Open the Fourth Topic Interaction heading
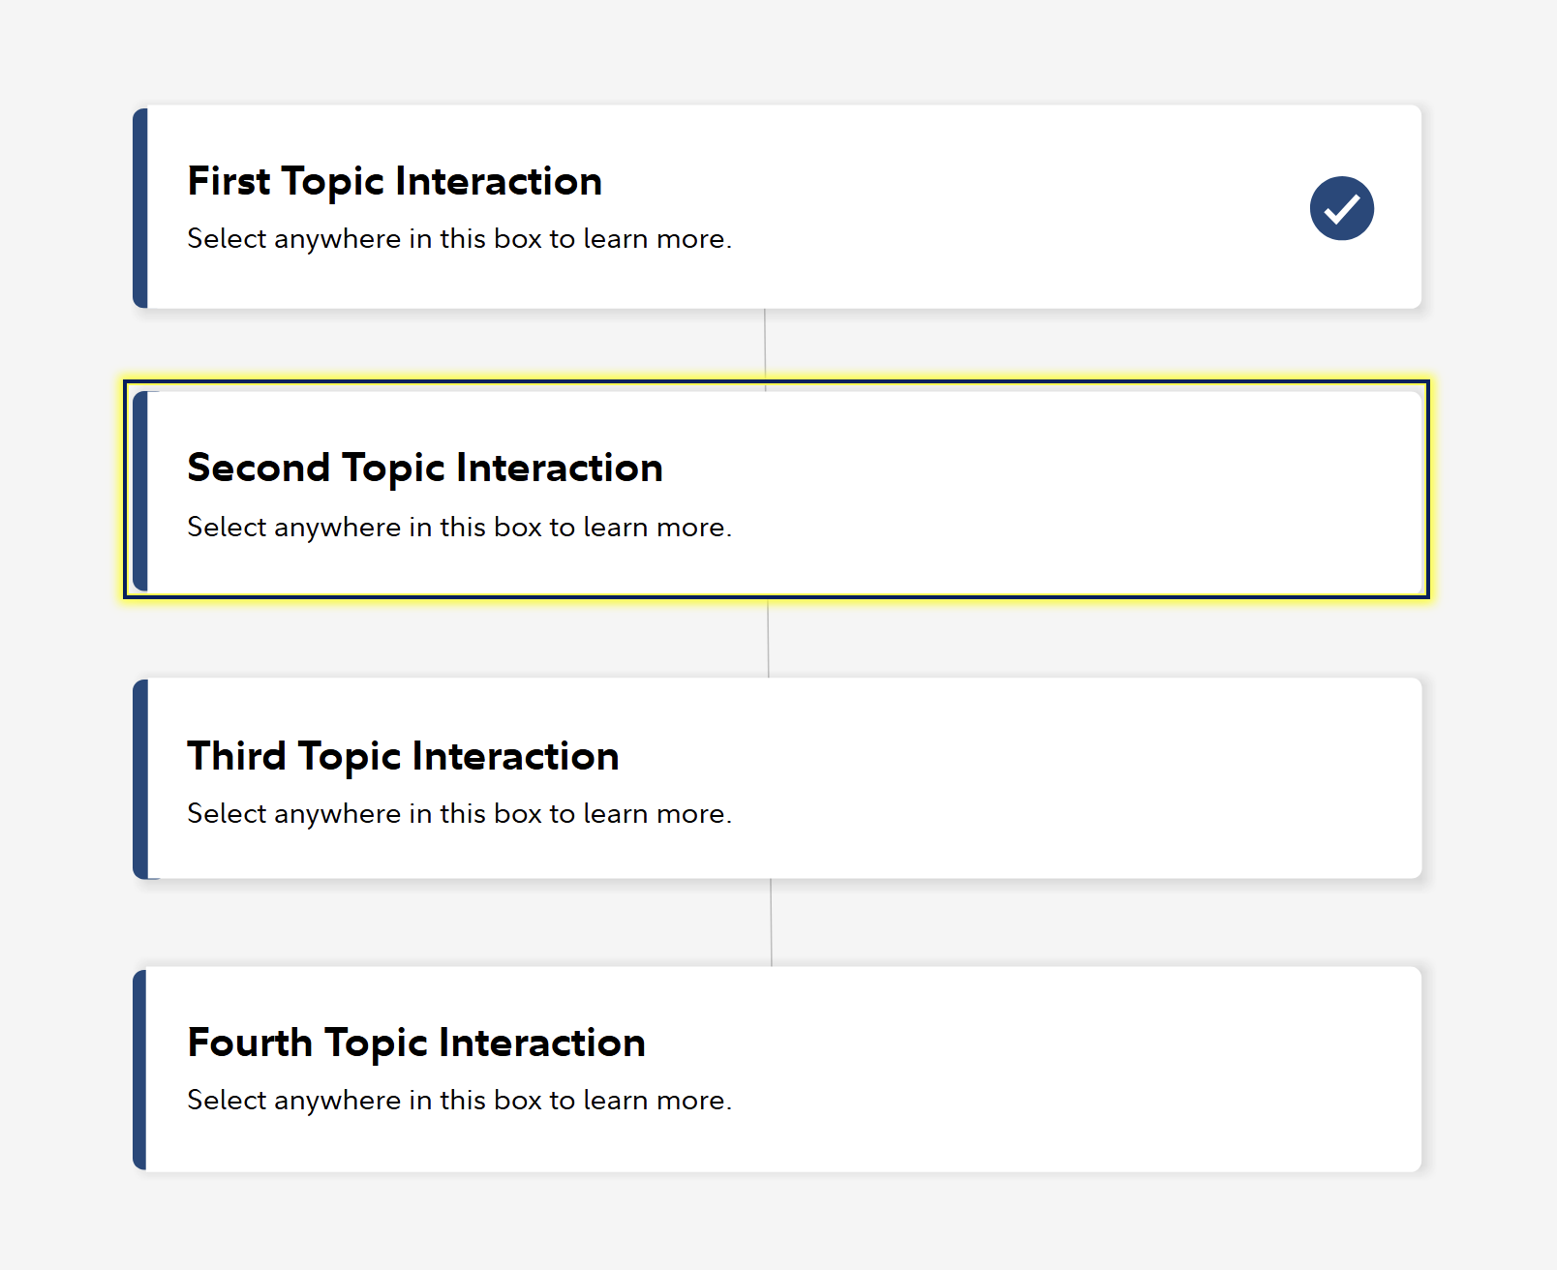 point(415,1043)
